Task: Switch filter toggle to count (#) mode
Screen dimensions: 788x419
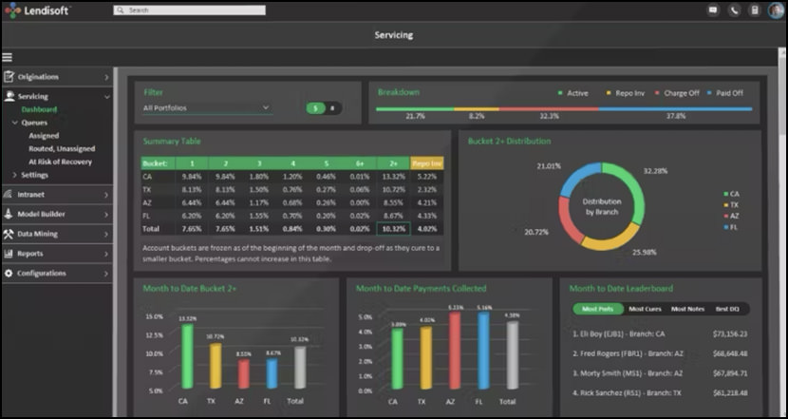Action: [x=332, y=108]
